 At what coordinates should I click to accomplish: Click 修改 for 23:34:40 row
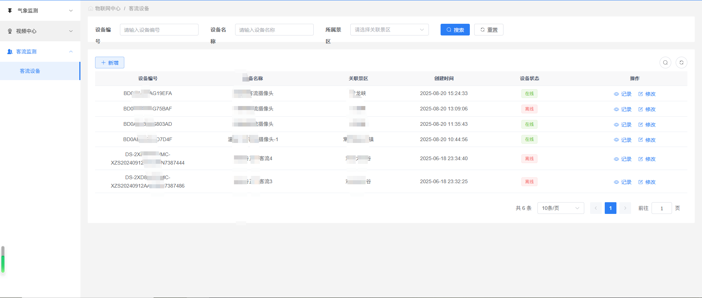[647, 159]
